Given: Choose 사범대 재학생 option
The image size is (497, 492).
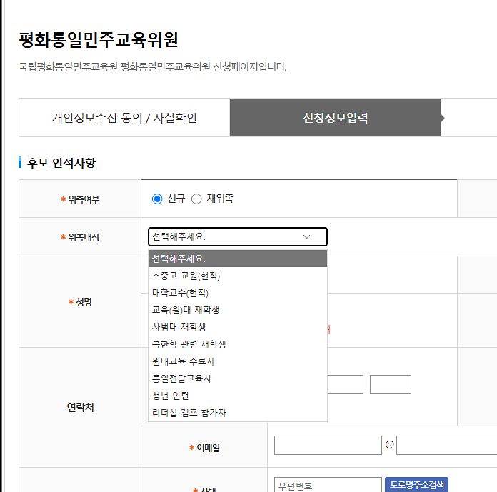Looking at the screenshot, I should tap(237, 327).
